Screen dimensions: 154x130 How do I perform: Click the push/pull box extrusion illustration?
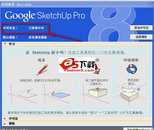[95, 94]
